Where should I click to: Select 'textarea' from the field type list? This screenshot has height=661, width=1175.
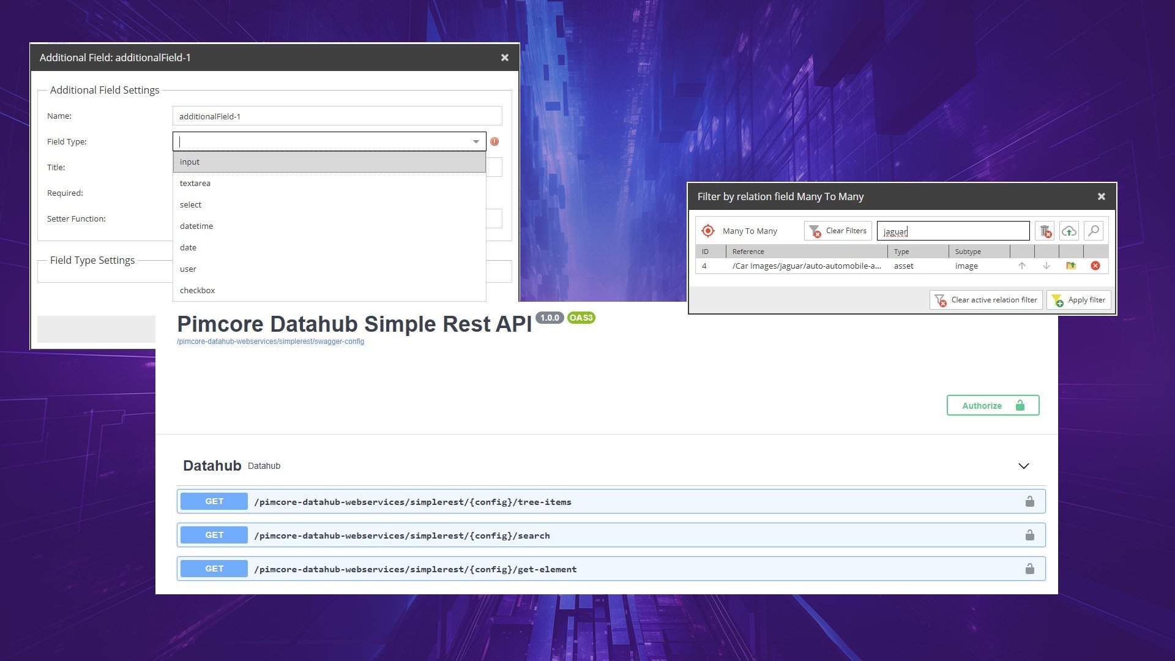click(x=195, y=183)
